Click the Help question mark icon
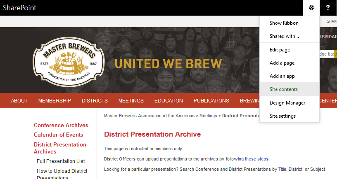 point(328,8)
